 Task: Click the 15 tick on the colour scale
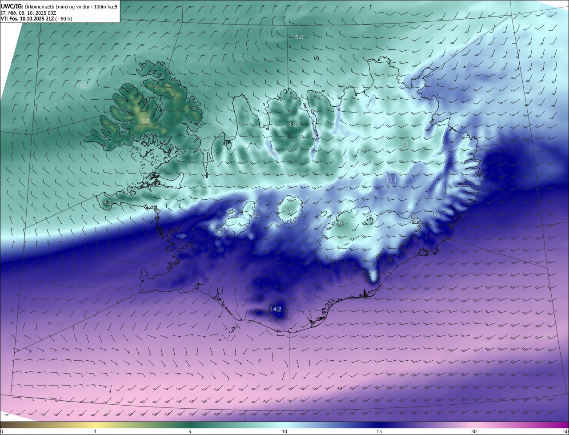click(379, 431)
